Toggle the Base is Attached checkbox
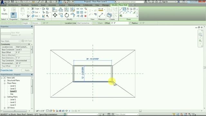The height and width of the screenshot is (116, 206). [x=17, y=55]
